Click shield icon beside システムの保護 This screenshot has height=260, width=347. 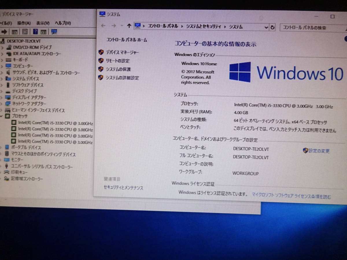click(x=101, y=69)
